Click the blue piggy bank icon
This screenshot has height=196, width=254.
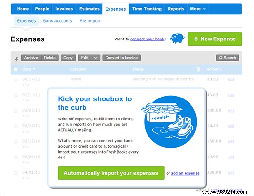tap(177, 39)
